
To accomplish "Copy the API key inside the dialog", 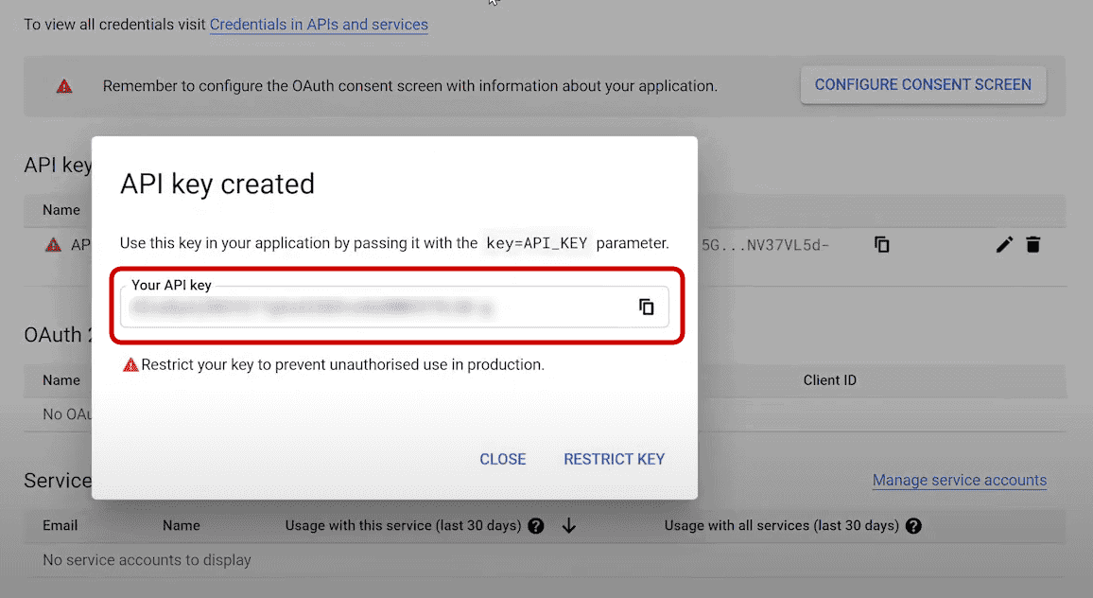I will tap(647, 307).
